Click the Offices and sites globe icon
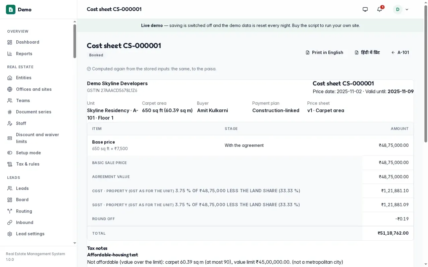428x267 pixels. coord(10,89)
